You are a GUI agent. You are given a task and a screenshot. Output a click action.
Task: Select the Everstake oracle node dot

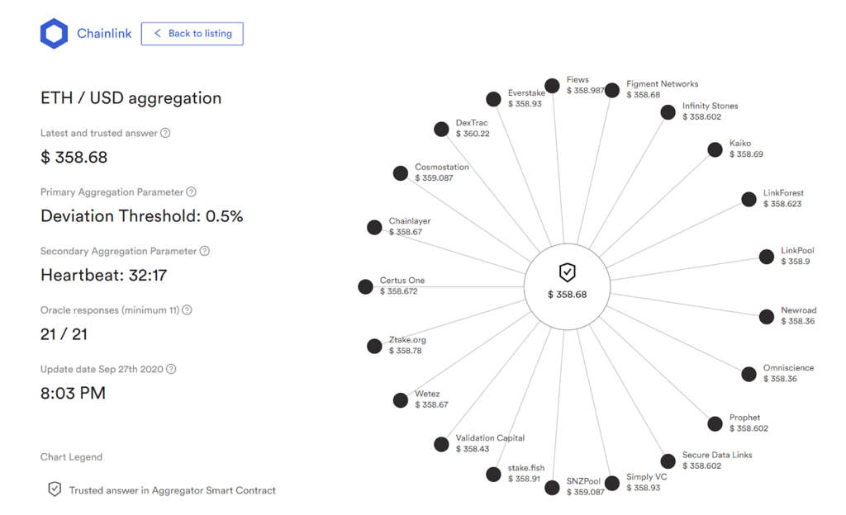[493, 99]
